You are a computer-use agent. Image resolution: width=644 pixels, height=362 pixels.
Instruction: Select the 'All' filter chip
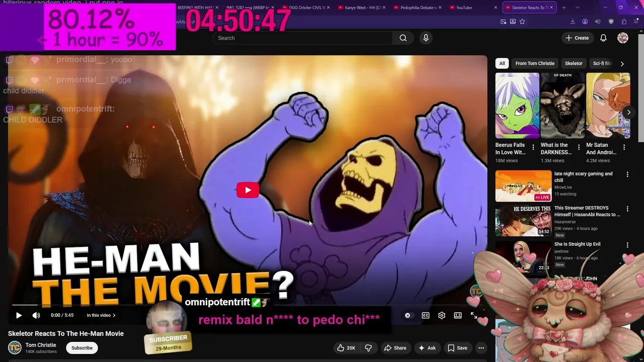pyautogui.click(x=502, y=63)
